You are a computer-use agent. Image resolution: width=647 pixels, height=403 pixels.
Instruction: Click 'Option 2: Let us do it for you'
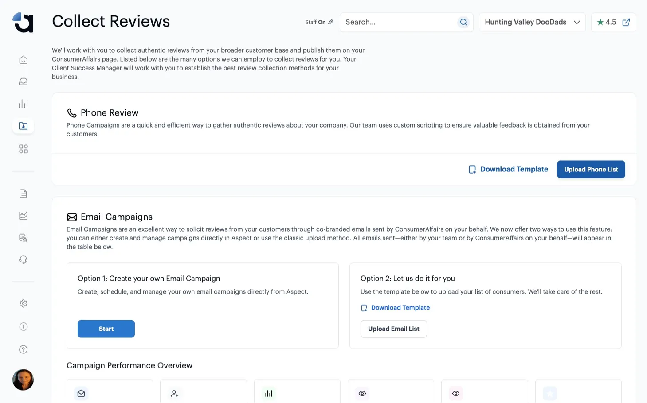point(408,278)
